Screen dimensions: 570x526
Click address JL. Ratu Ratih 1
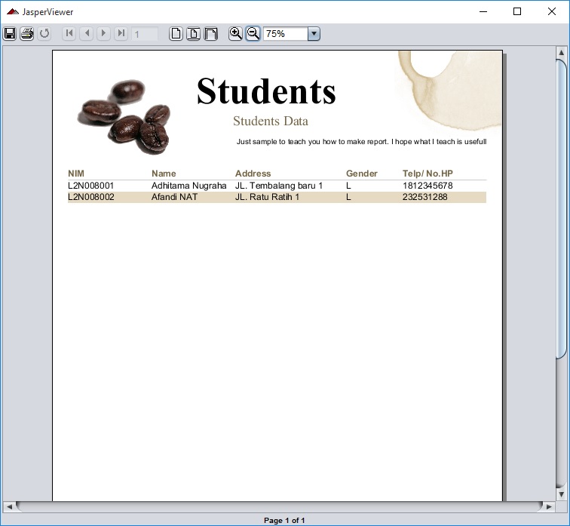267,197
